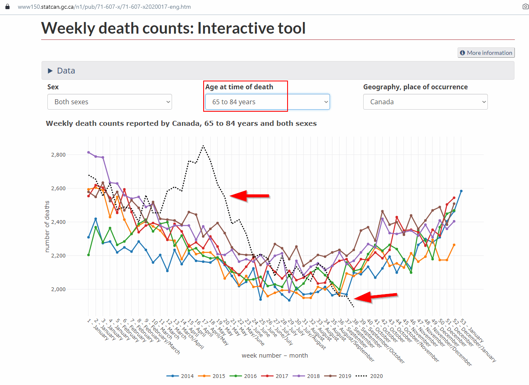Click the 'number of deaths' axis title
Image resolution: width=529 pixels, height=385 pixels.
47,228
